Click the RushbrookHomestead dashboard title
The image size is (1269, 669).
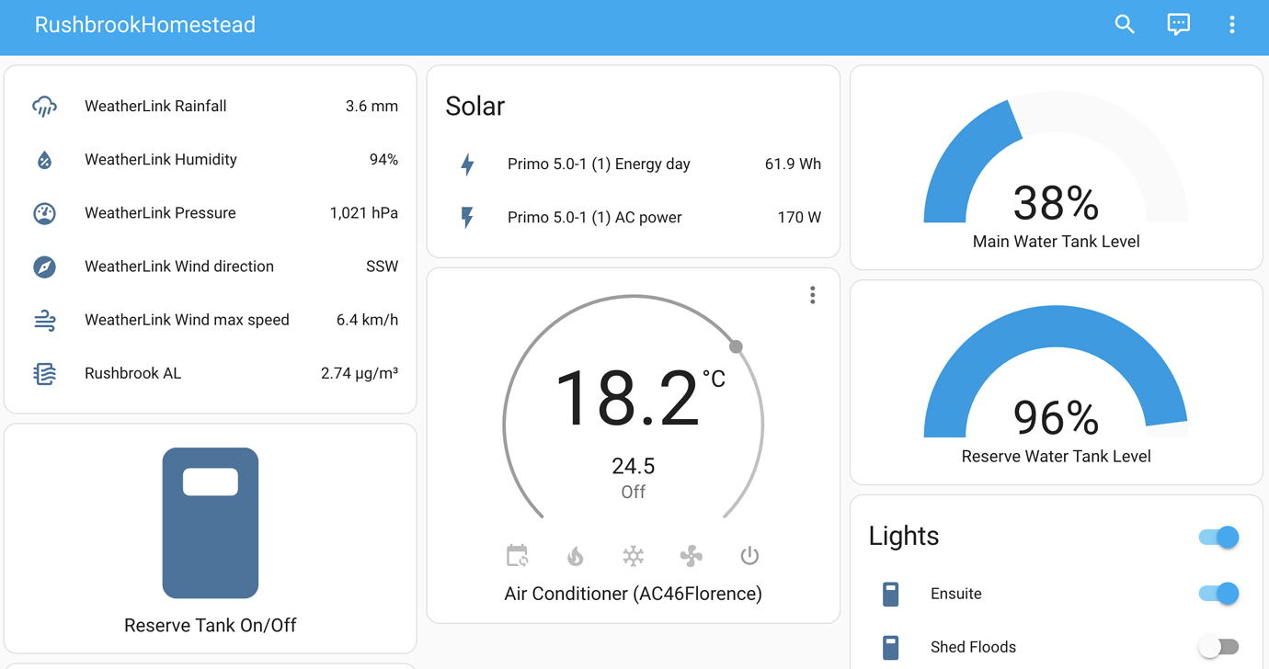(x=144, y=25)
